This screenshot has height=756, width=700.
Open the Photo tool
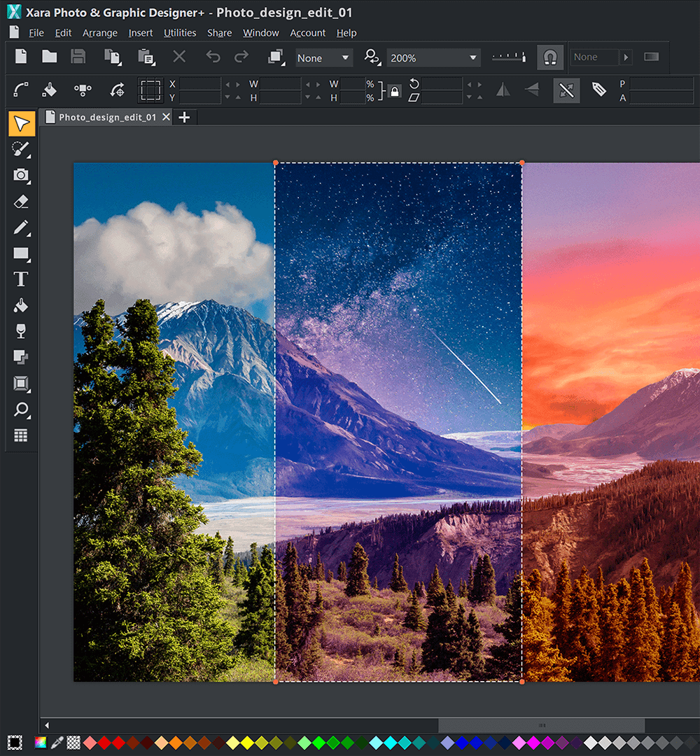(20, 176)
